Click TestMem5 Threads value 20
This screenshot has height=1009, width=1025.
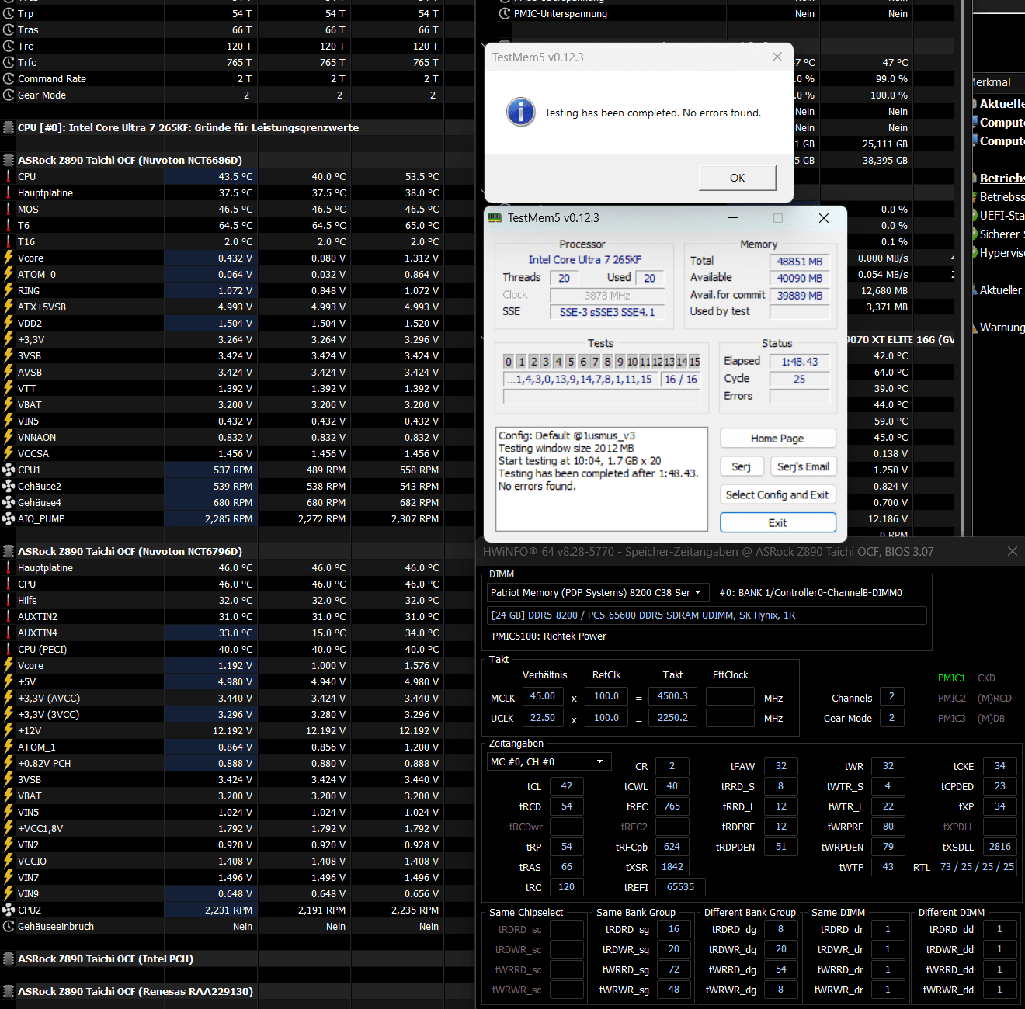564,278
